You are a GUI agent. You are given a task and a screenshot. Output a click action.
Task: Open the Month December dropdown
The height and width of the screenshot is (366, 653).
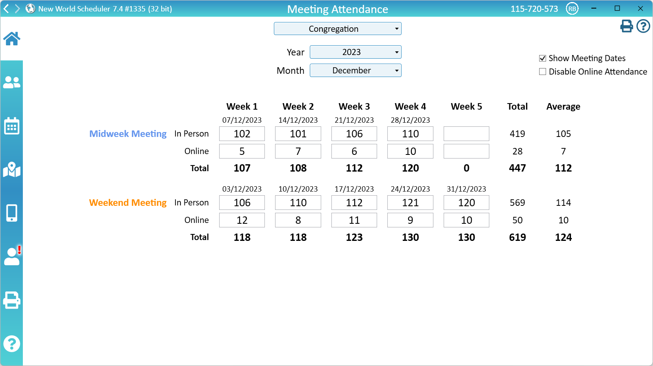point(355,71)
